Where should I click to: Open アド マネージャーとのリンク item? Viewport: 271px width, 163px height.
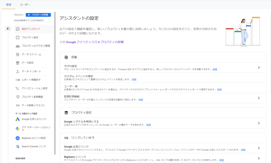[34, 128]
